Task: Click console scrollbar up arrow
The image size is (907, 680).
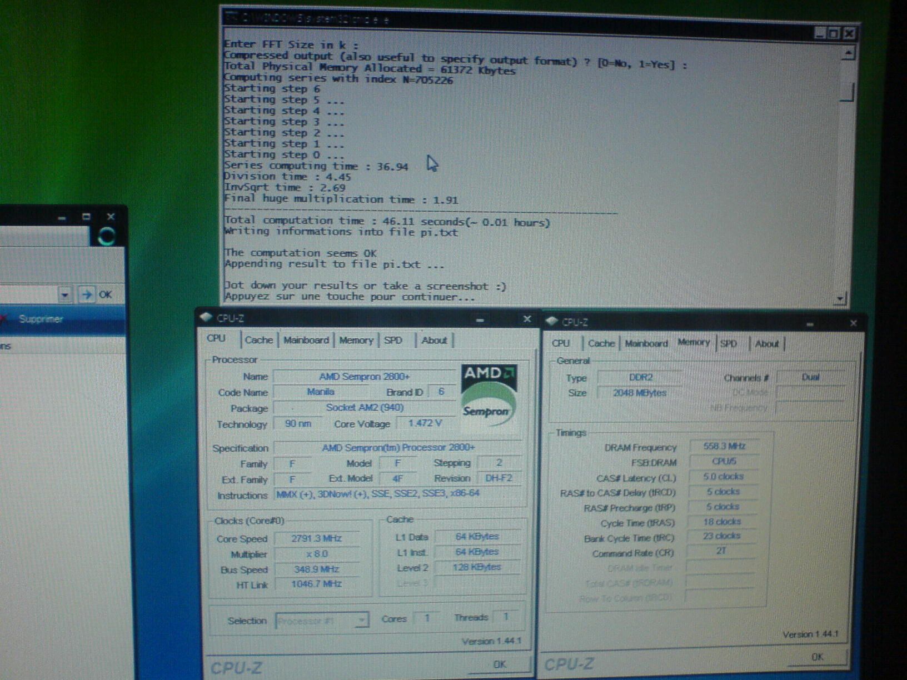Action: [x=848, y=53]
